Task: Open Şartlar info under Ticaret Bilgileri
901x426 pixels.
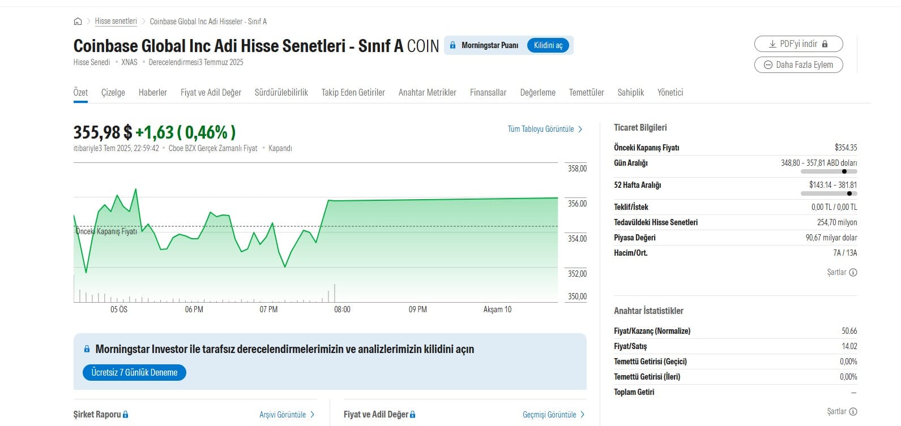Action: coord(842,272)
